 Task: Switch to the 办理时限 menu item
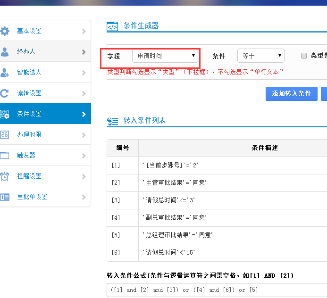pyautogui.click(x=29, y=135)
